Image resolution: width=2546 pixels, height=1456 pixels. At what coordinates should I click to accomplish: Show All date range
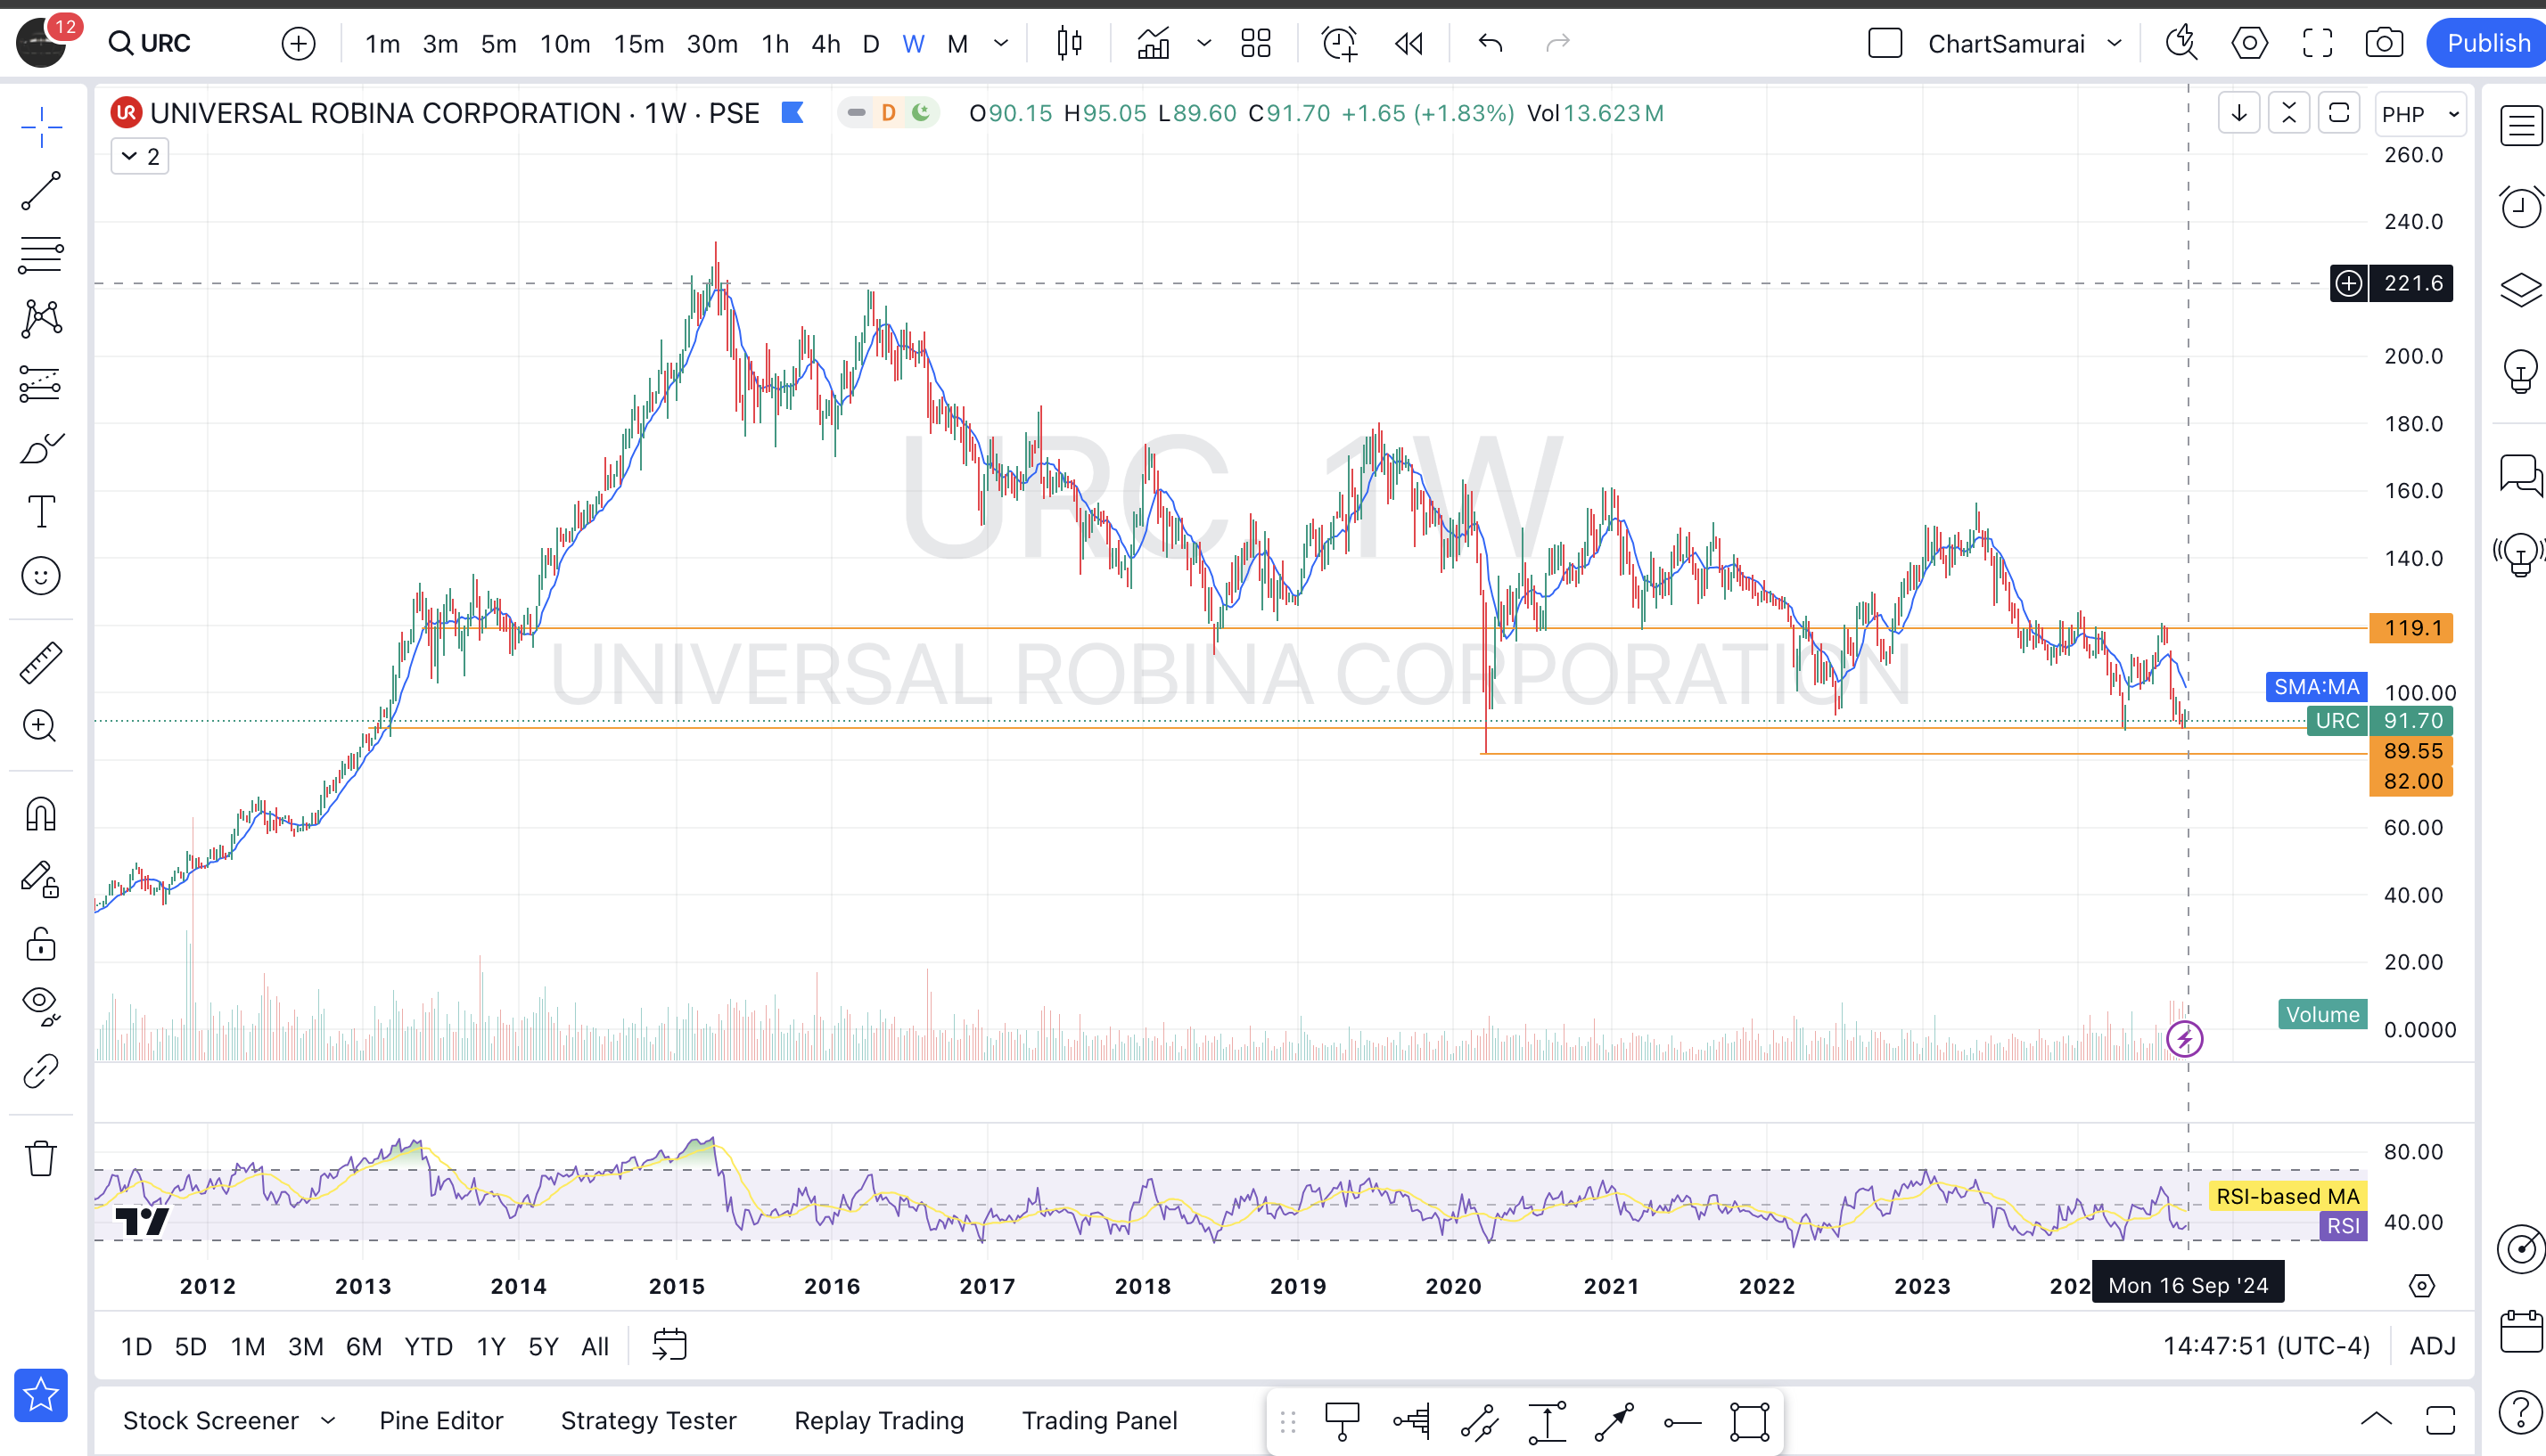595,1347
